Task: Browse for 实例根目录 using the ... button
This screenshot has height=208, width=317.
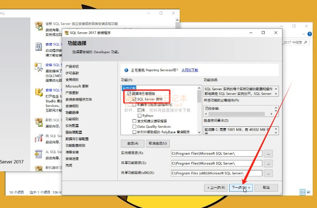Action: [x=269, y=154]
